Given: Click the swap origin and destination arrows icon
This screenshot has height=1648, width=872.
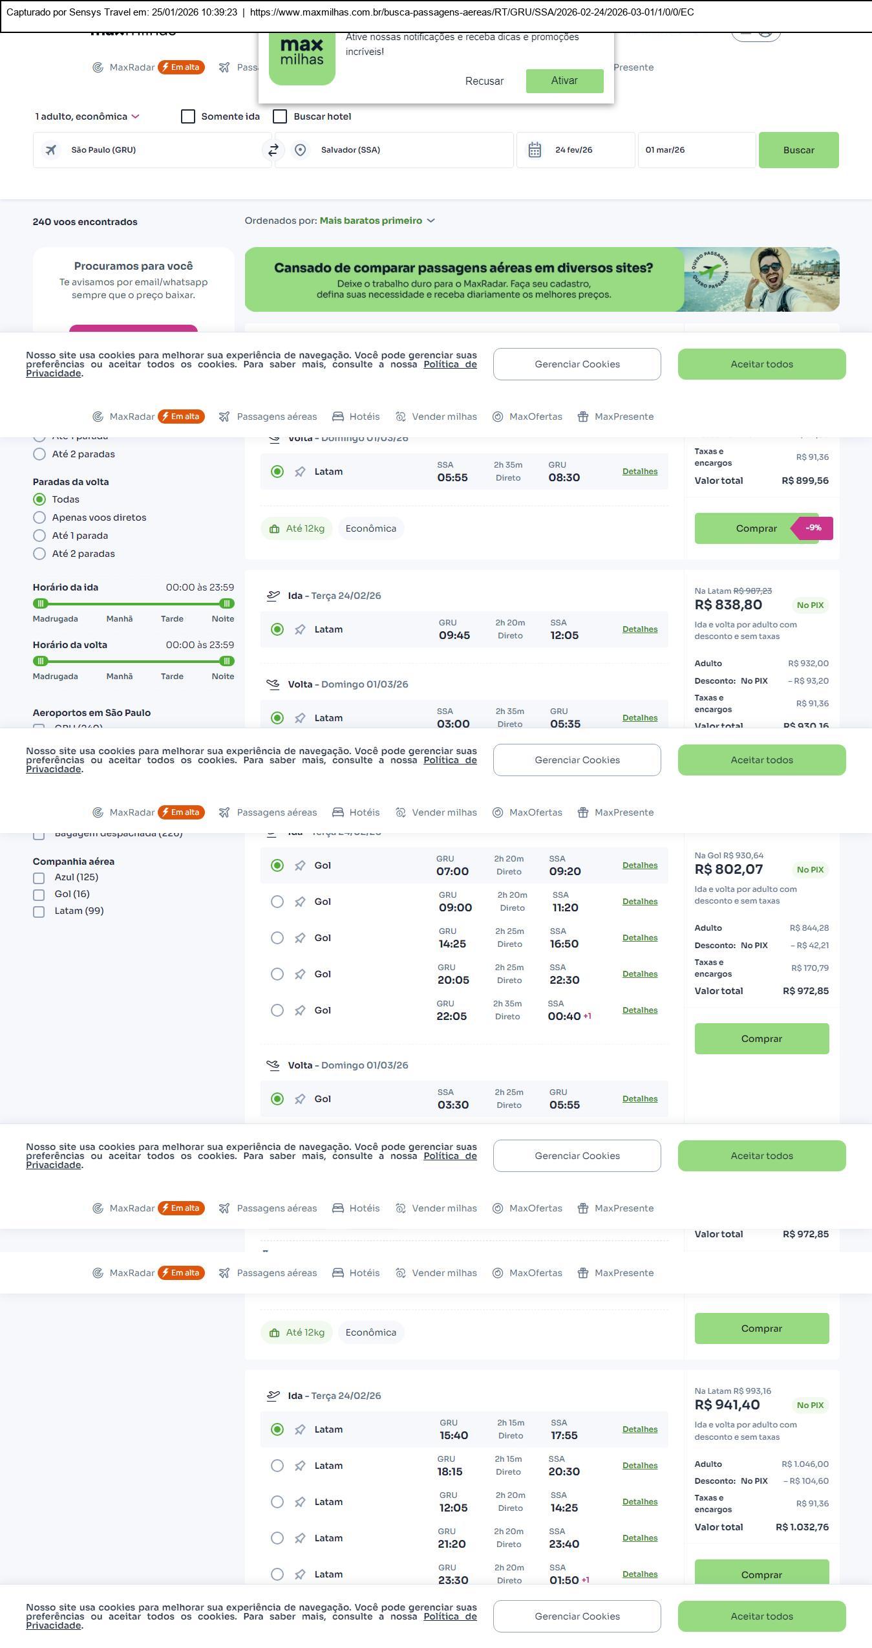Looking at the screenshot, I should 273,150.
